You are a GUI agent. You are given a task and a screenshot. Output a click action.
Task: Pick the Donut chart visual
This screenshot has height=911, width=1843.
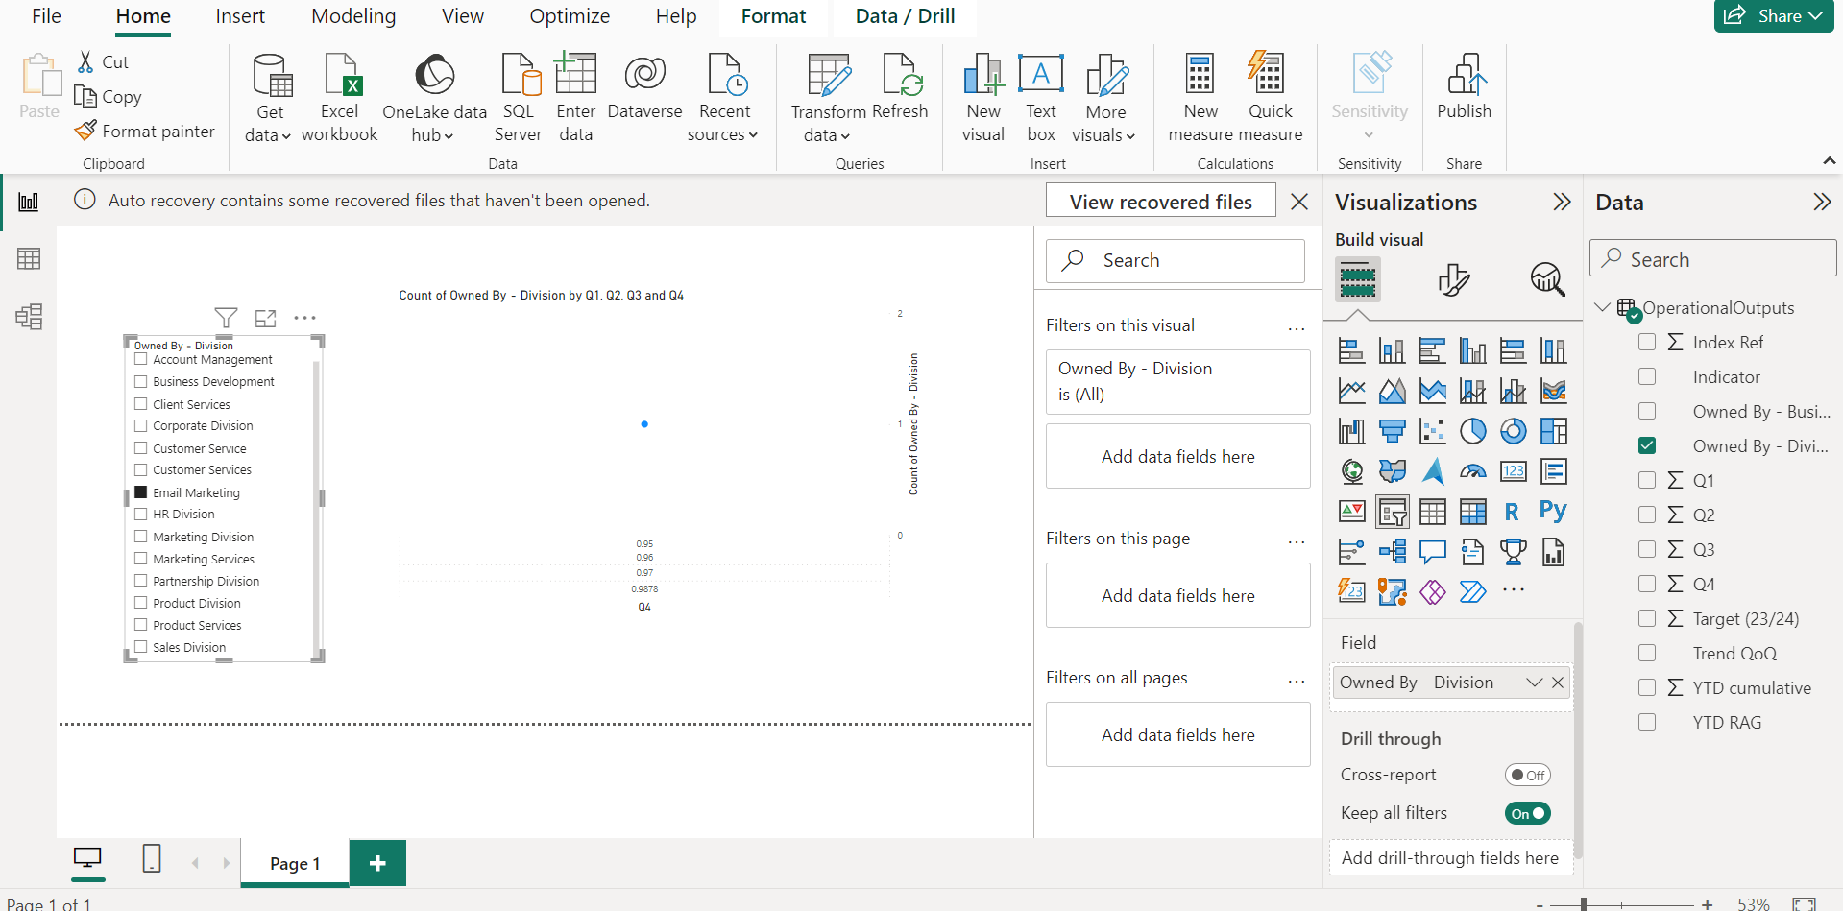click(1513, 432)
